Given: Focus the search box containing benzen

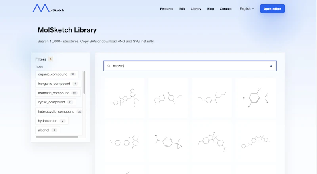Looking at the screenshot, I should pyautogui.click(x=190, y=66).
